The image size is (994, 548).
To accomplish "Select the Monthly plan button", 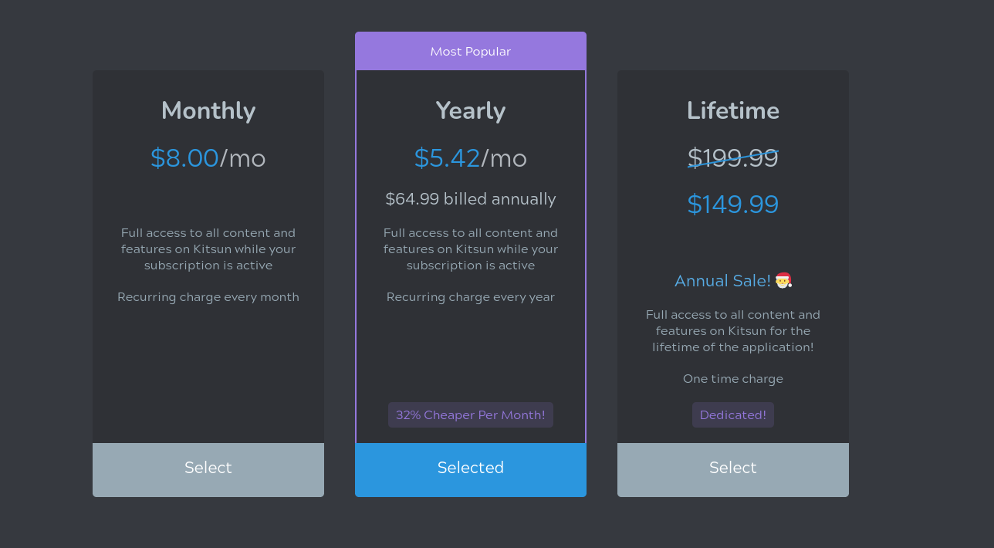I will click(x=208, y=469).
